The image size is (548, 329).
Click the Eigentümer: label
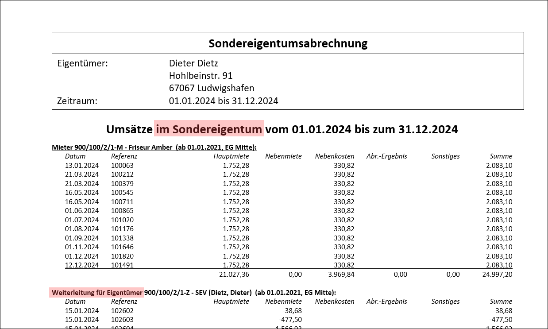point(83,63)
